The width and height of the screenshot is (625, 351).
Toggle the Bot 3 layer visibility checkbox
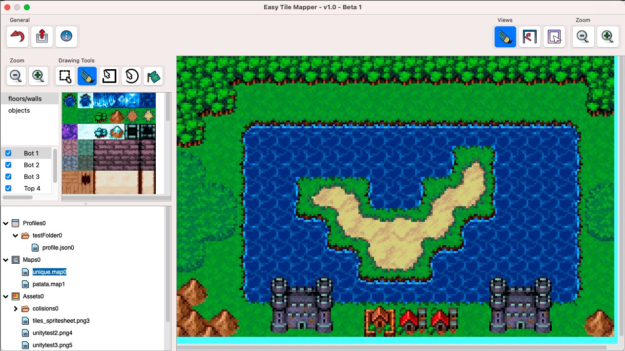pos(8,176)
